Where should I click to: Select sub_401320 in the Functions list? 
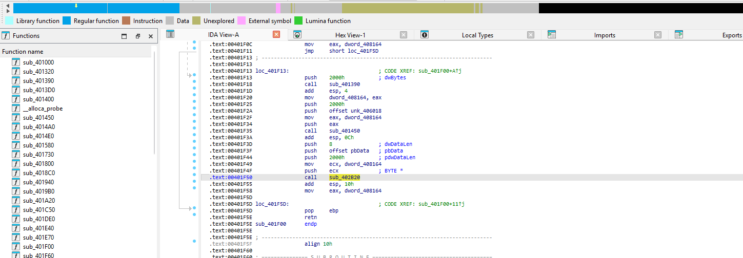click(38, 72)
